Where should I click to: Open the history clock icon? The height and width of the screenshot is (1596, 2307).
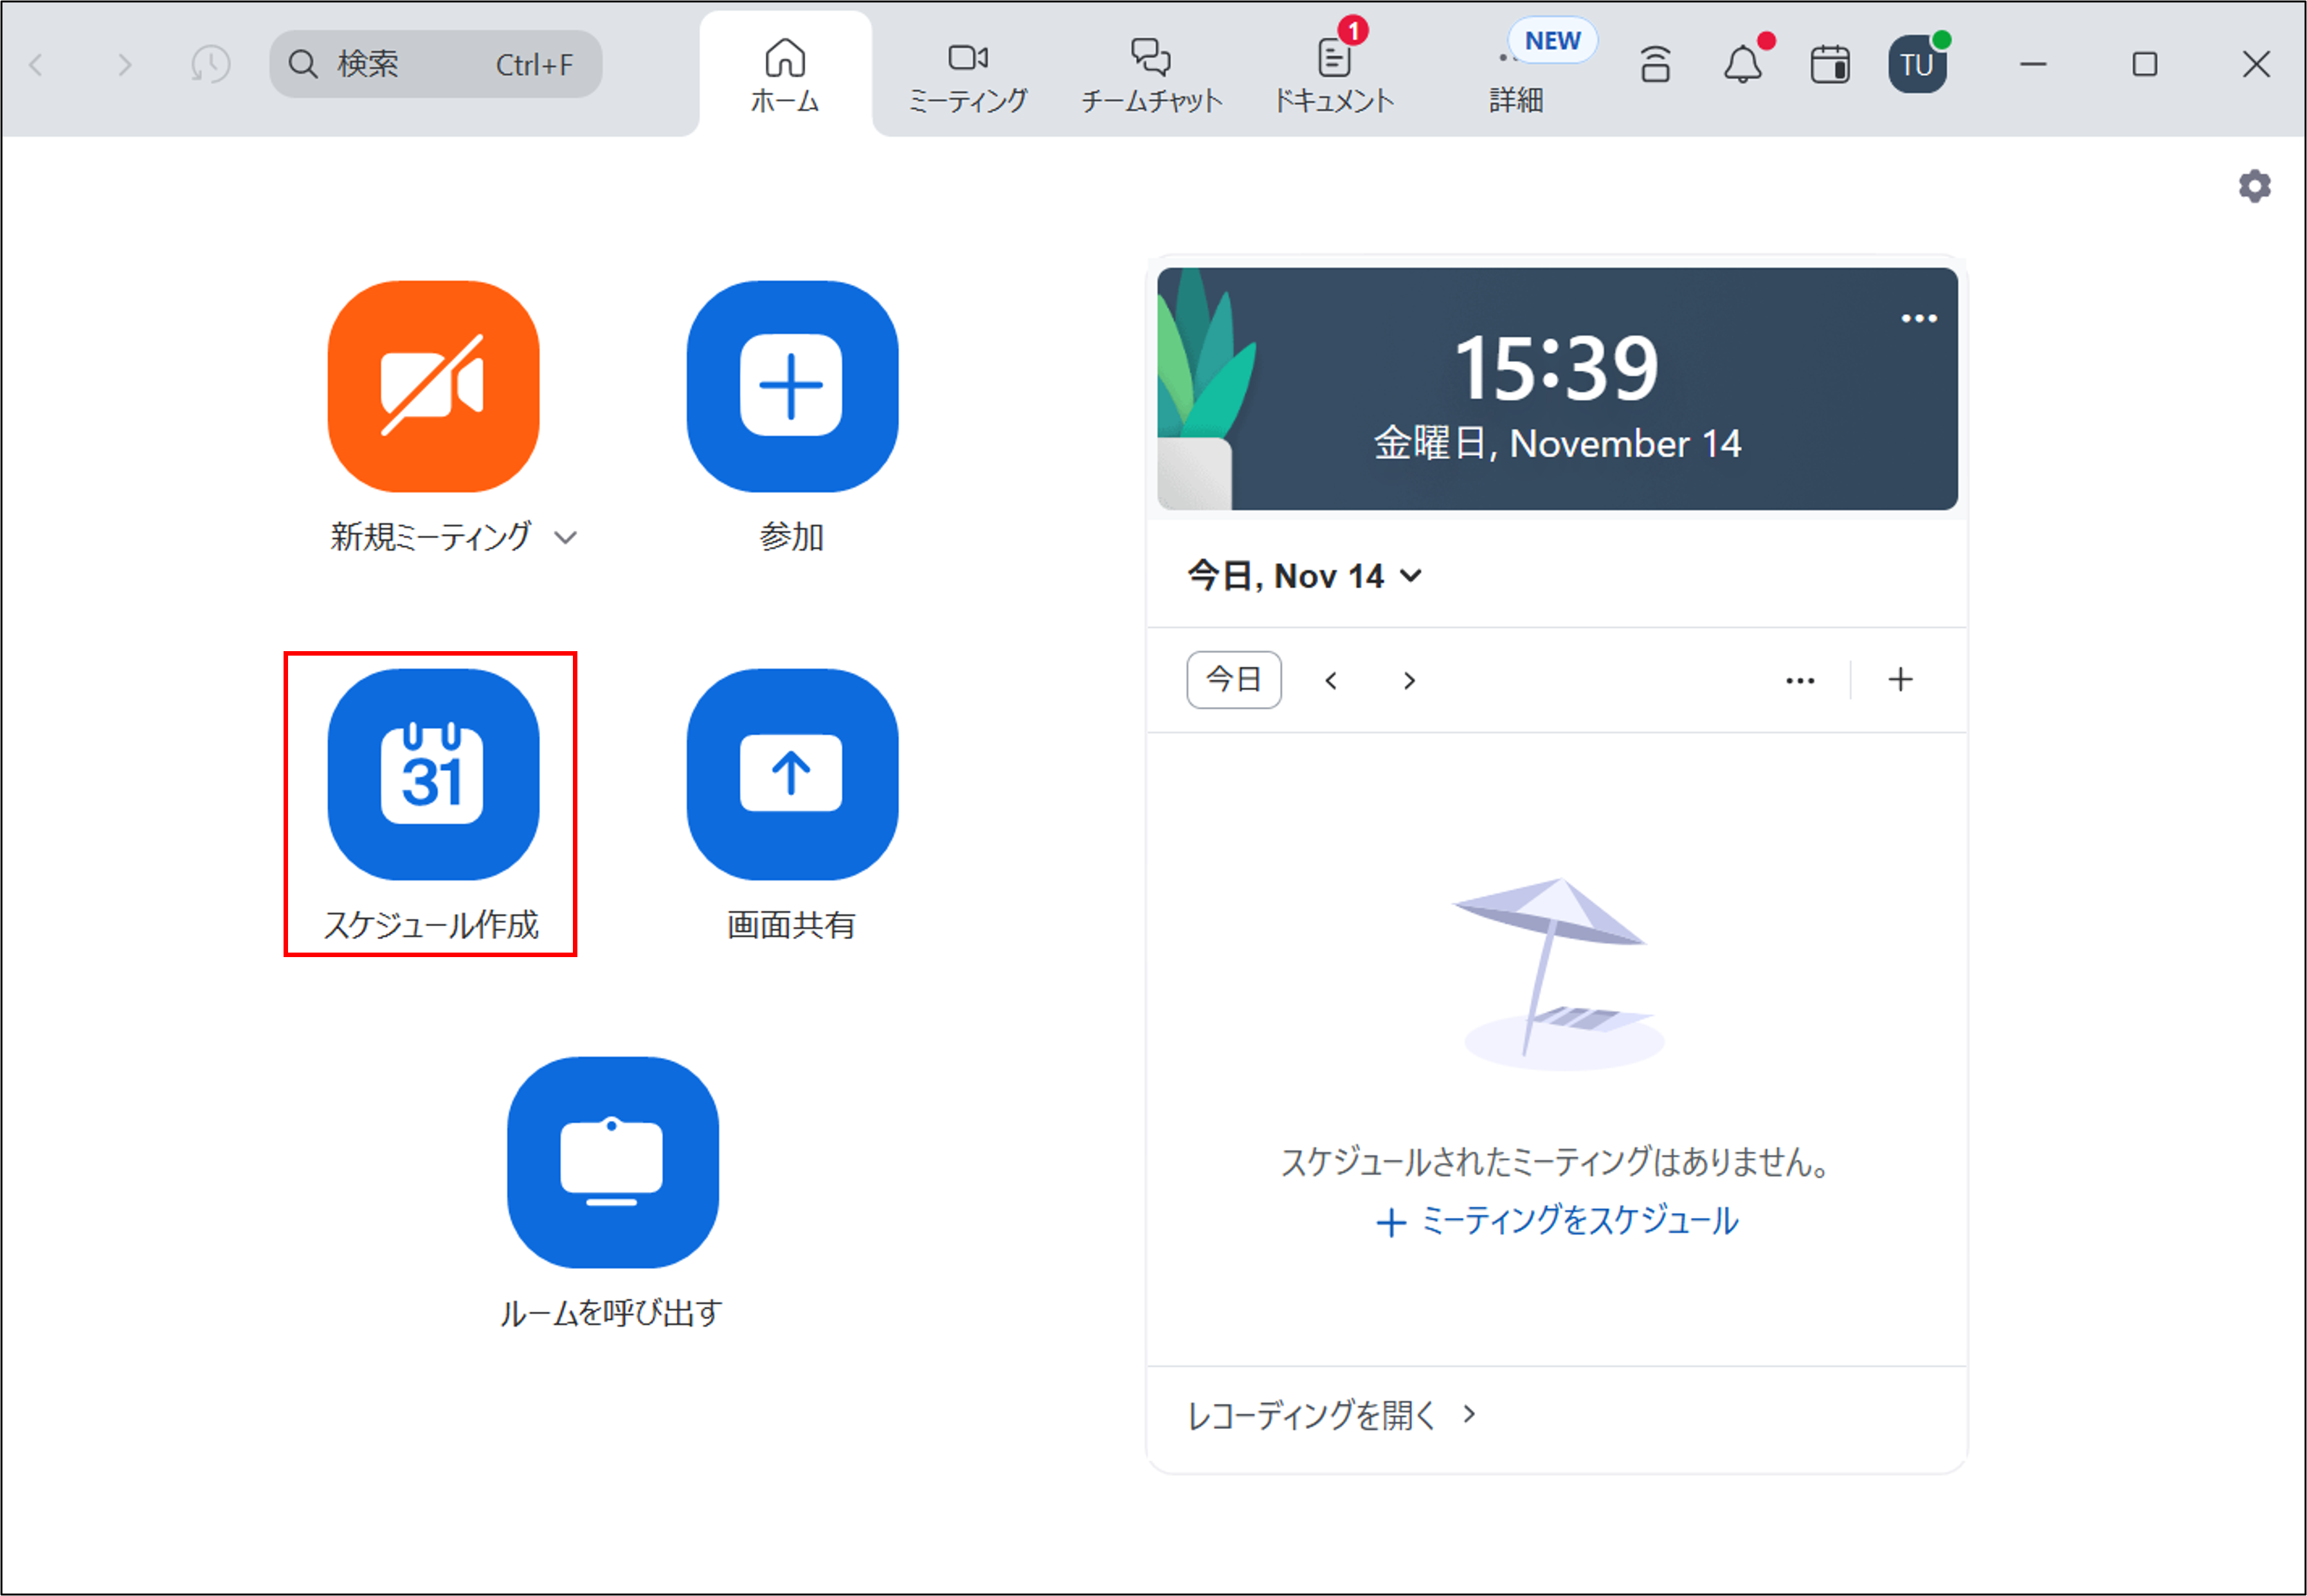coord(210,64)
